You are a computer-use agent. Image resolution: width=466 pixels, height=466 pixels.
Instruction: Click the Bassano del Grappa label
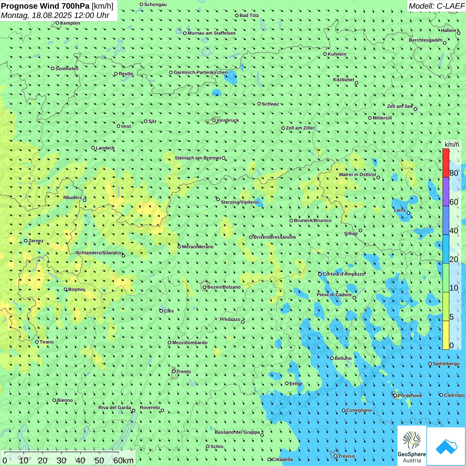[237, 432]
